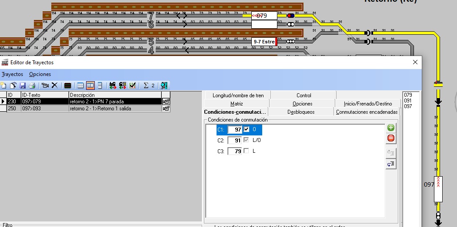This screenshot has width=457, height=227.
Task: Delete the selected route with the X icon
Action: click(54, 85)
